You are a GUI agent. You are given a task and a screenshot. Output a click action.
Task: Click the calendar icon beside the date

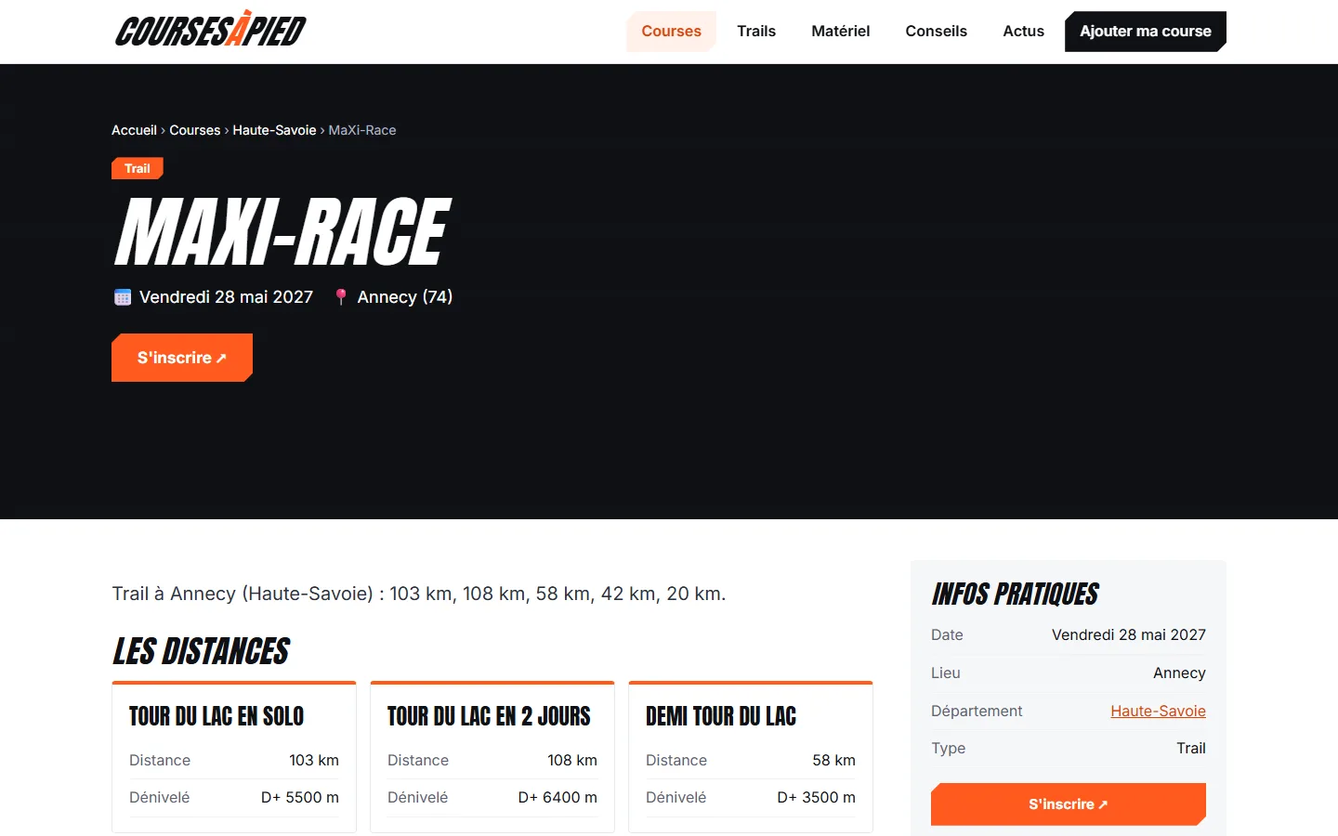(123, 297)
